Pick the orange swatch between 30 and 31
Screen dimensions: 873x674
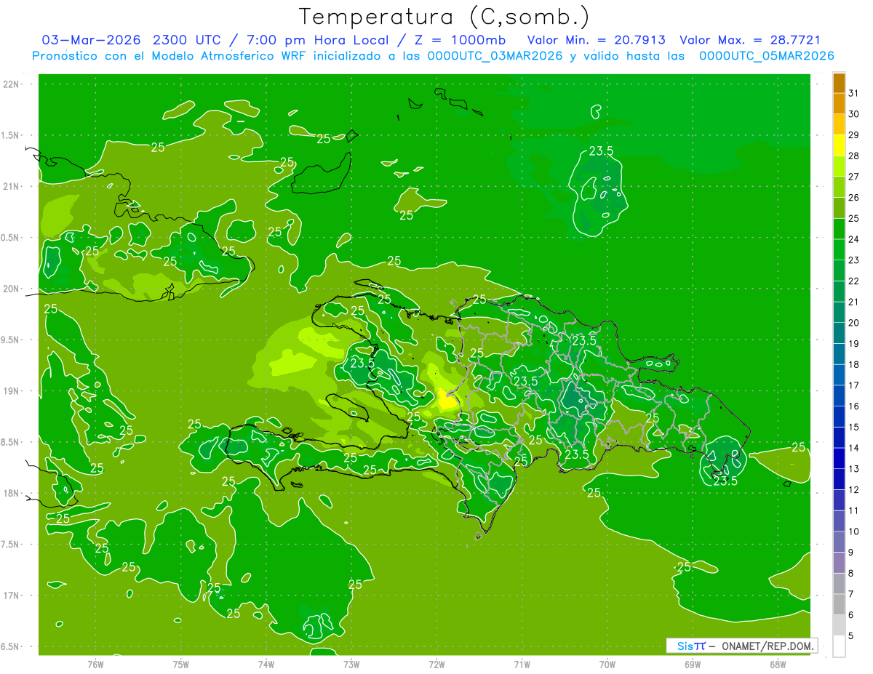coord(839,104)
